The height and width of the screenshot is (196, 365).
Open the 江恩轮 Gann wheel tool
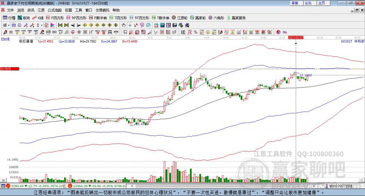(x=180, y=18)
